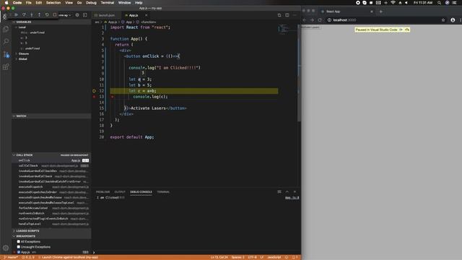Open the App.js source link in the debug console
462x260 pixels.
tap(292, 198)
